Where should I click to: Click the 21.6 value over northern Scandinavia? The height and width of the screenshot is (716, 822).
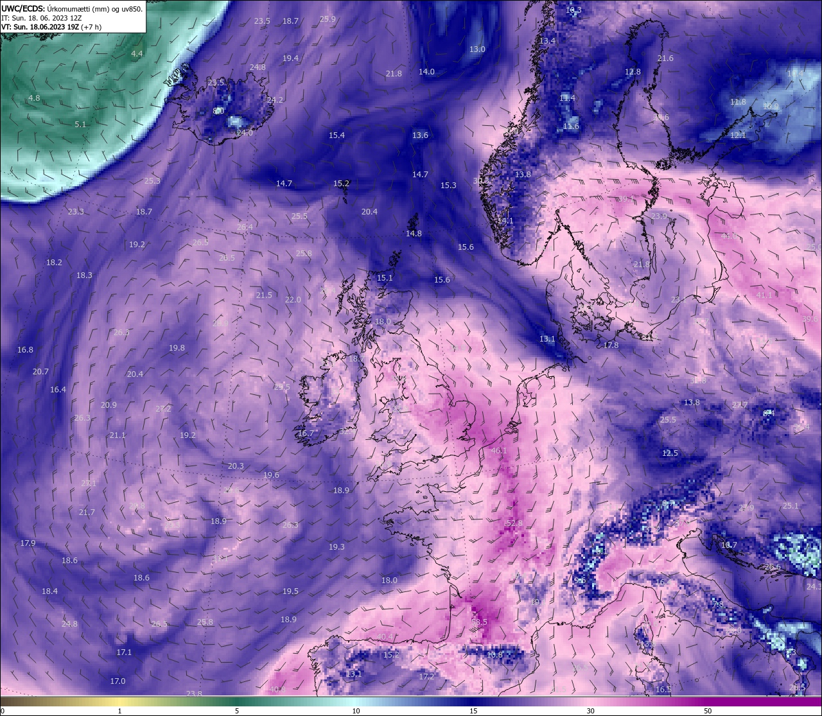point(666,58)
